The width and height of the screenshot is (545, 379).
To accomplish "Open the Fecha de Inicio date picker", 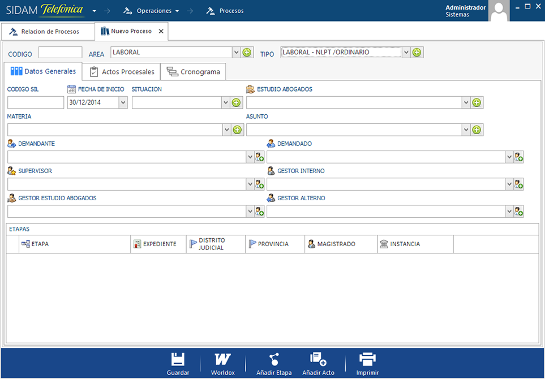I will tap(123, 102).
